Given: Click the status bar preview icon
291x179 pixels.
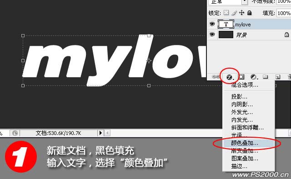Looking at the screenshot, I should (x=15, y=133).
